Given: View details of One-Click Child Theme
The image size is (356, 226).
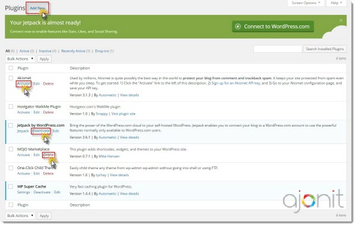Looking at the screenshot, I should point(119,175).
